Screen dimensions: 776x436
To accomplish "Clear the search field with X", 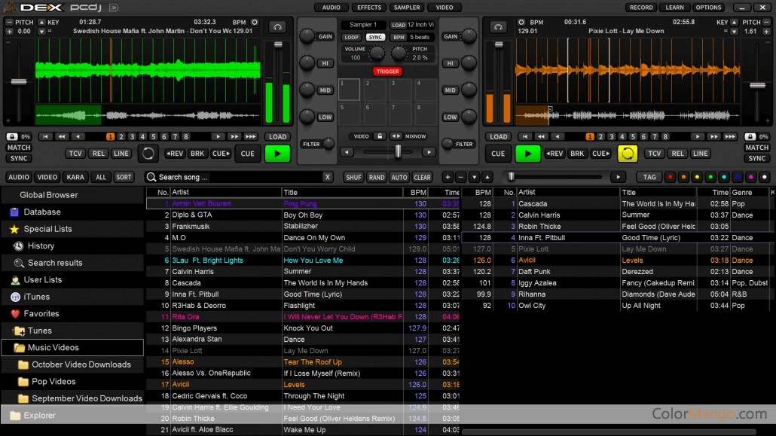I will 327,177.
